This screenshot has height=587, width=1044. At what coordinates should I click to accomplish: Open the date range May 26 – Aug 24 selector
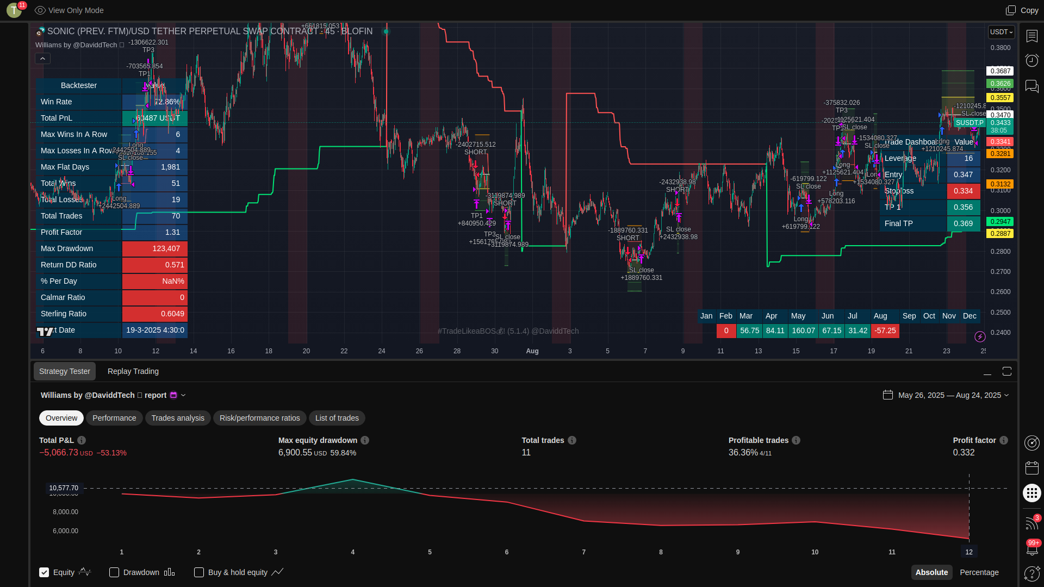click(x=946, y=395)
